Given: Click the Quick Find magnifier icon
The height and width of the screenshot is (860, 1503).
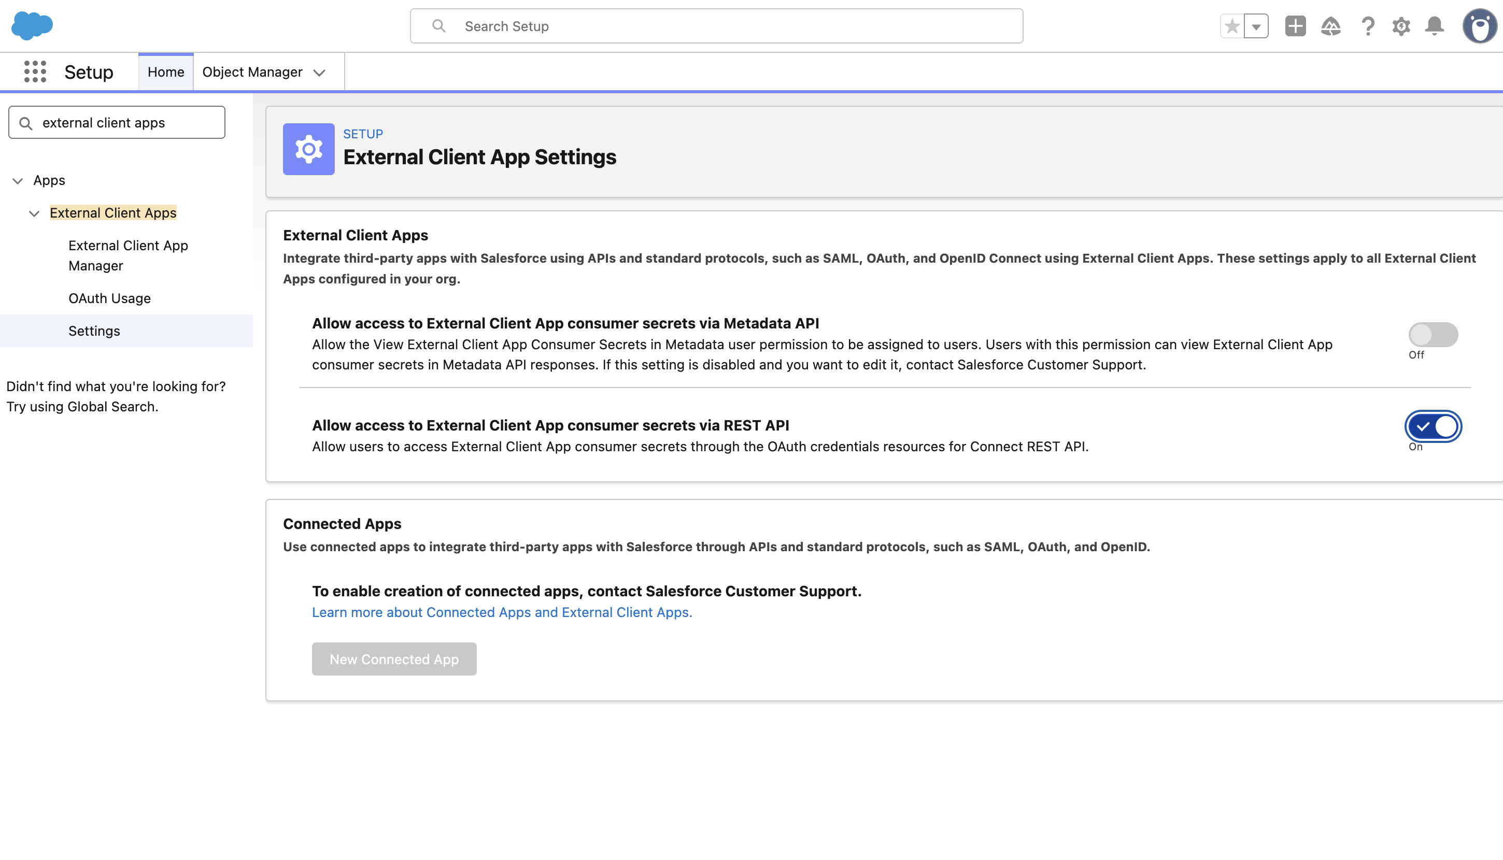Looking at the screenshot, I should coord(26,123).
